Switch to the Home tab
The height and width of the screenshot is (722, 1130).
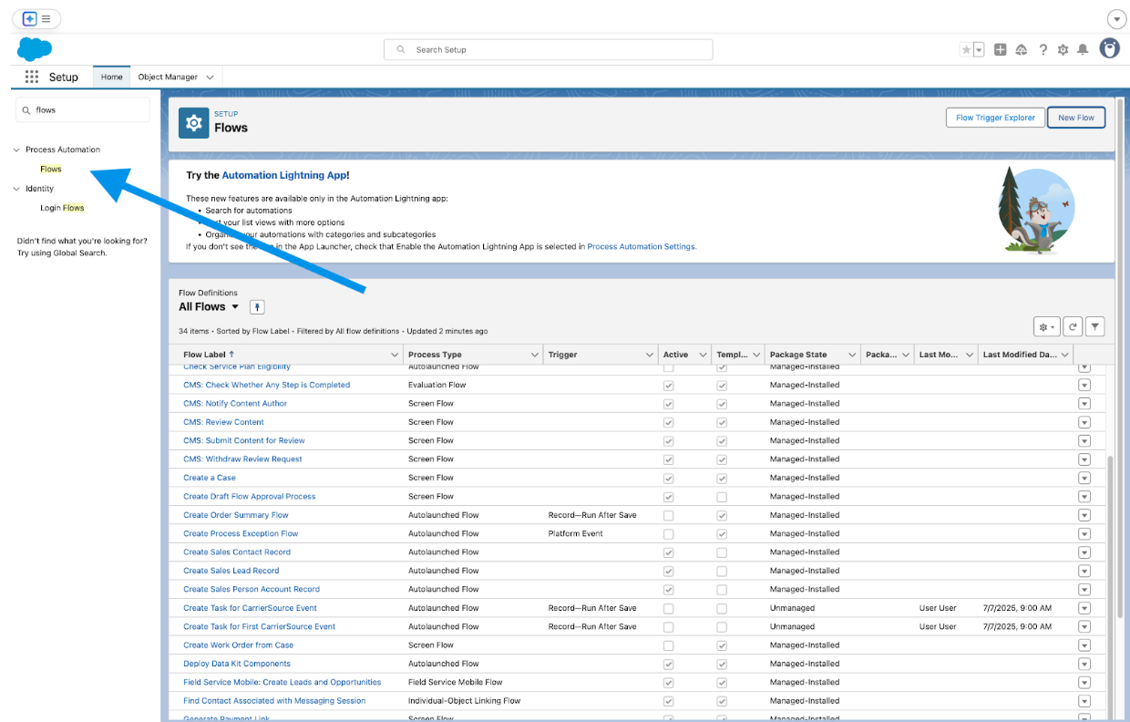coord(112,77)
